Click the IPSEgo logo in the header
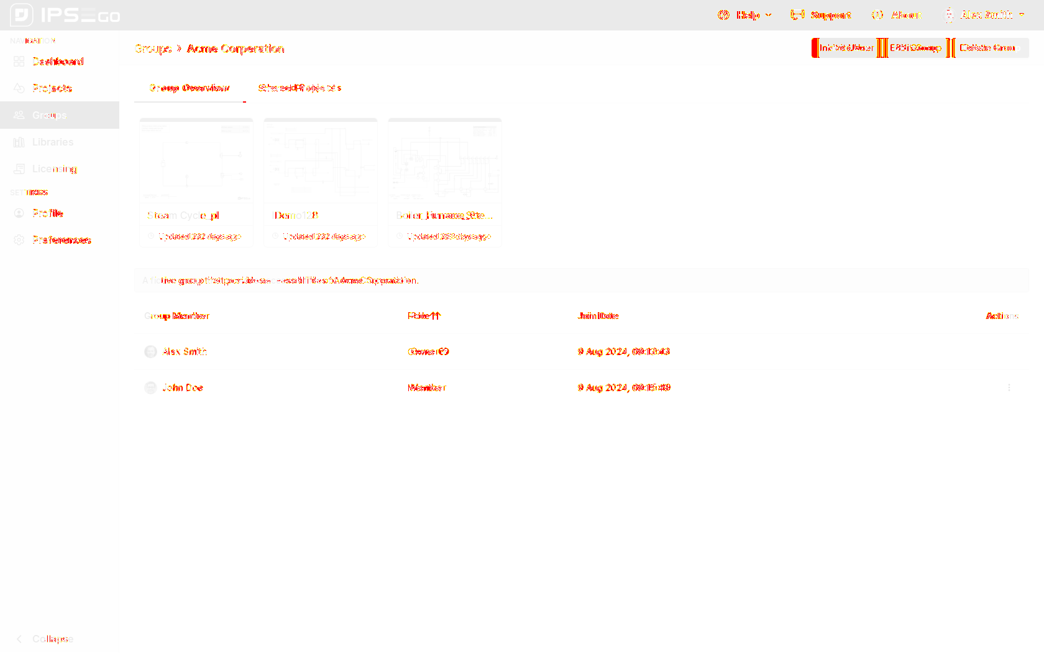This screenshot has height=653, width=1044. [65, 15]
